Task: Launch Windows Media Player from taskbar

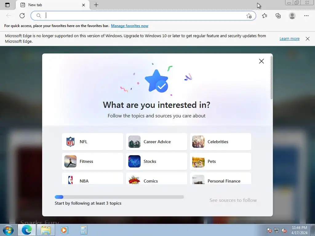Action: (x=65, y=230)
